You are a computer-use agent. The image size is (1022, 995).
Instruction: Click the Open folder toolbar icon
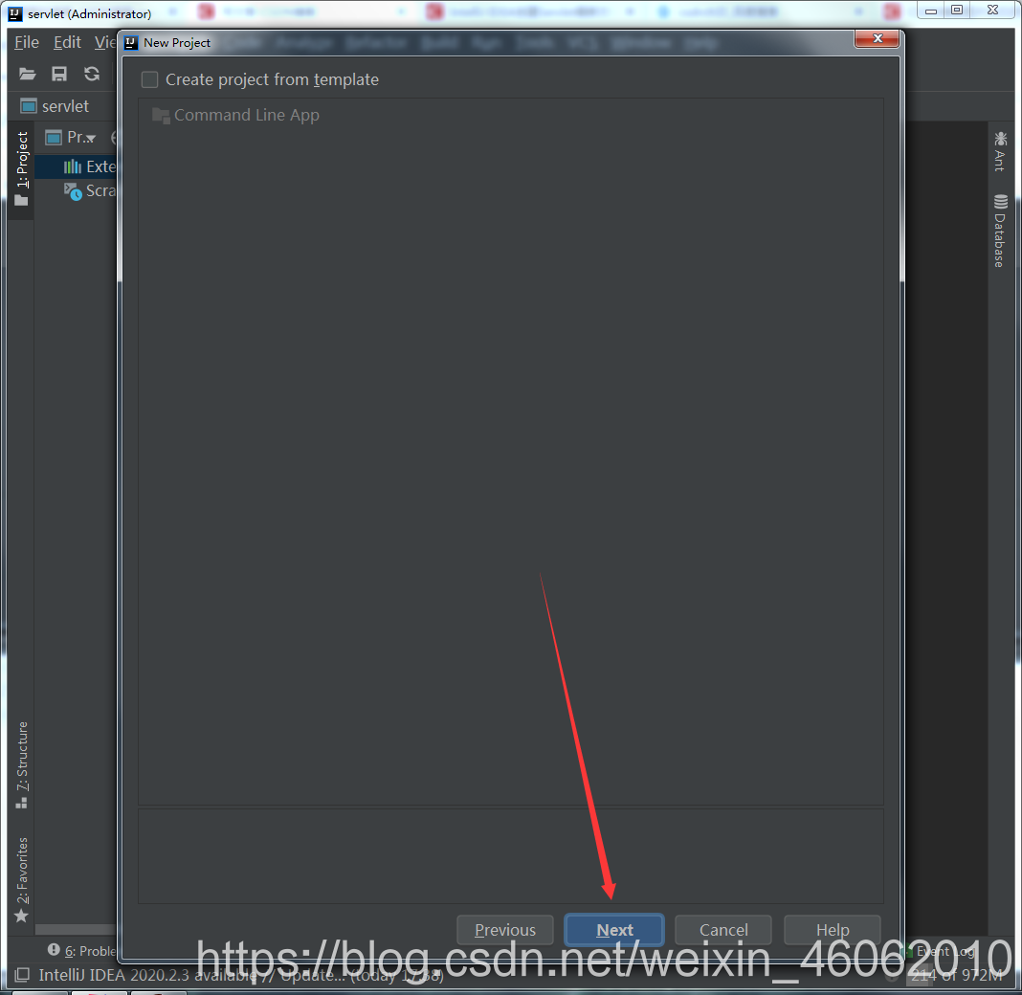[x=28, y=74]
